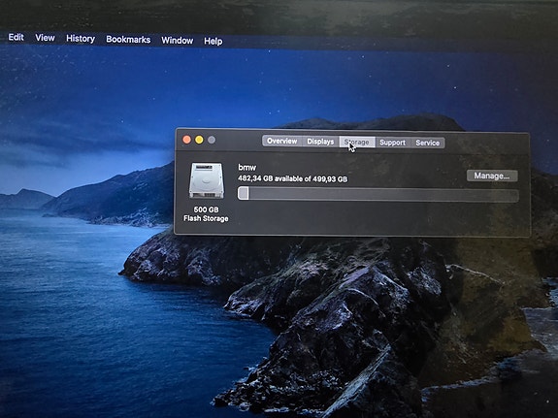
Task: Open the Edit menu
Action: [16, 37]
